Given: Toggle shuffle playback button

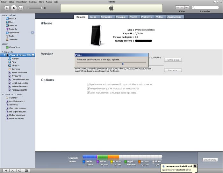Looking at the screenshot, I should [x=13, y=170].
